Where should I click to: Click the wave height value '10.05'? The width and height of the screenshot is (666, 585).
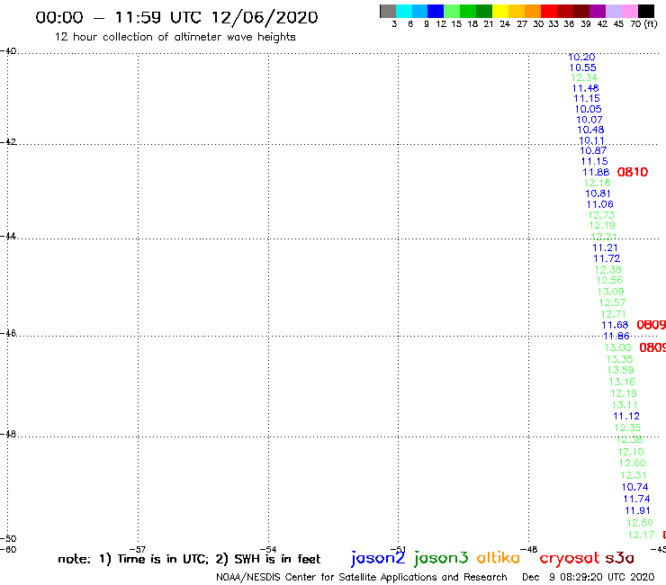click(x=588, y=109)
